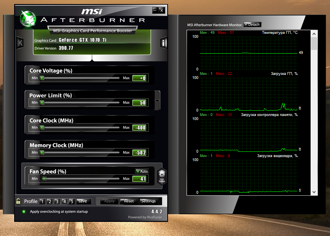Click the Apply button
Viewport: 330px width, 236px height.
click(109, 201)
